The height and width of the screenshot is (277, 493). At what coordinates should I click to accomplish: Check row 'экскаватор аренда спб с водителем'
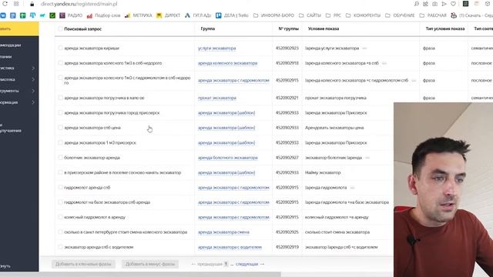coord(60,247)
